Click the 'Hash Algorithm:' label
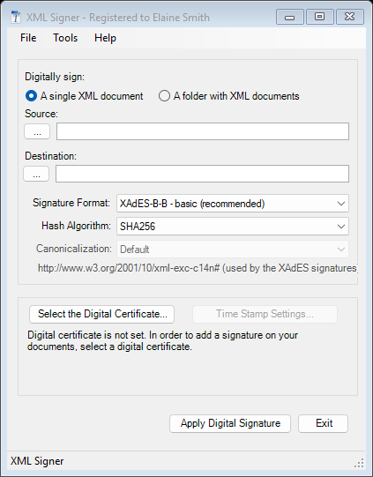This screenshot has height=477, width=373. 76,226
